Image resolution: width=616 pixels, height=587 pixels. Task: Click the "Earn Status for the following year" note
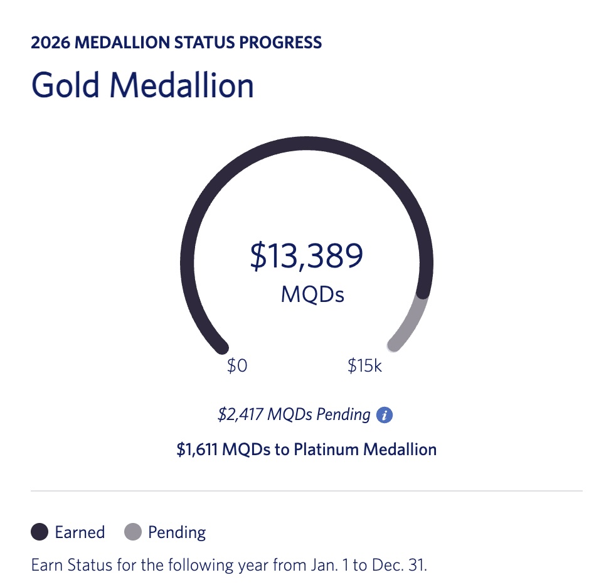coord(229,564)
